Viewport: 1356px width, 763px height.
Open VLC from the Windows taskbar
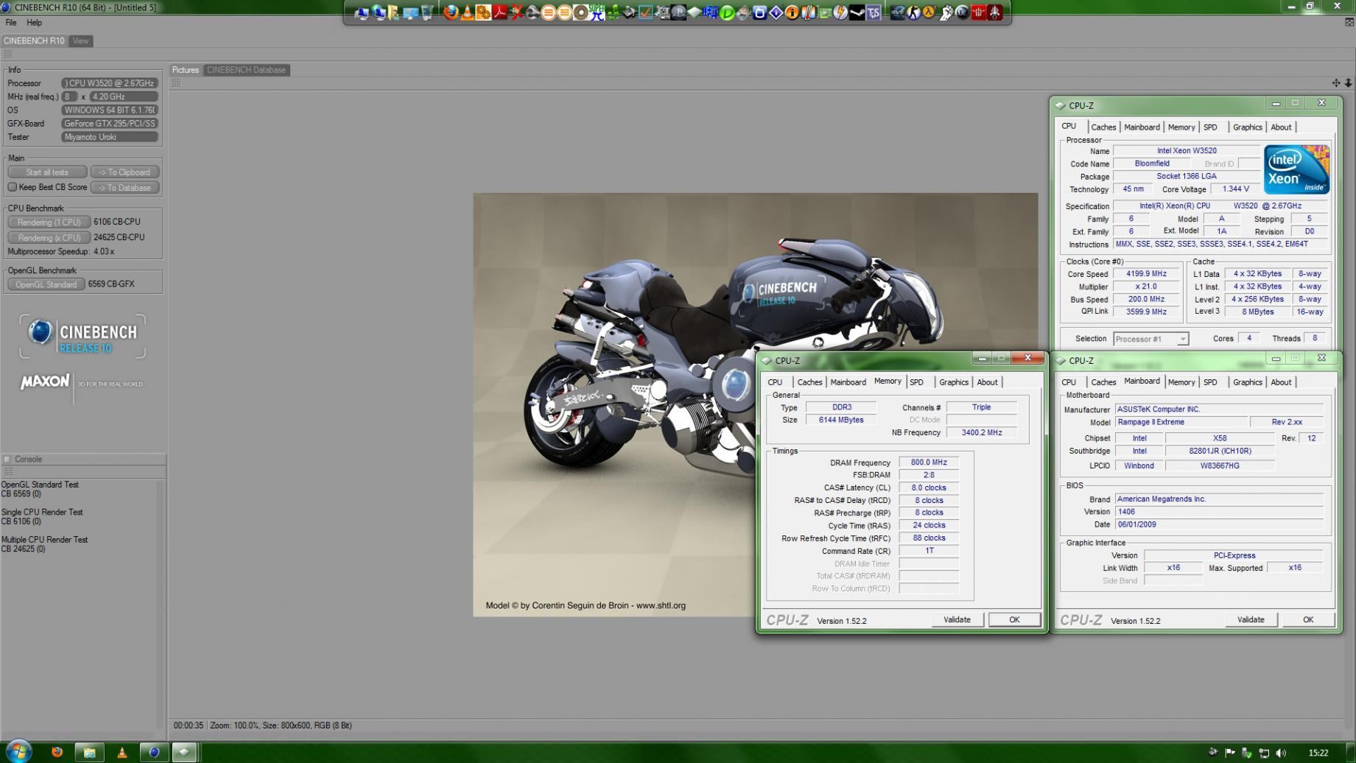tap(122, 752)
